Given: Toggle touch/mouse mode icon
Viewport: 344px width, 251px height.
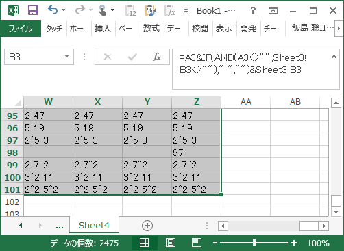Looking at the screenshot, I should pos(103,10).
